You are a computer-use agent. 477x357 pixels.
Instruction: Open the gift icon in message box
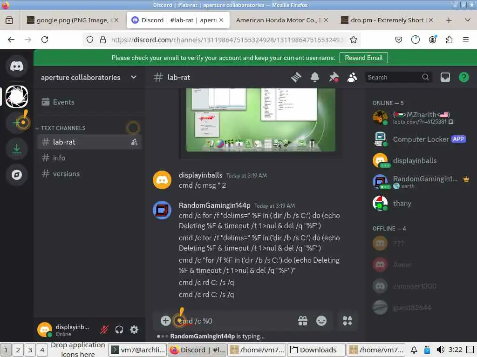pos(303,321)
